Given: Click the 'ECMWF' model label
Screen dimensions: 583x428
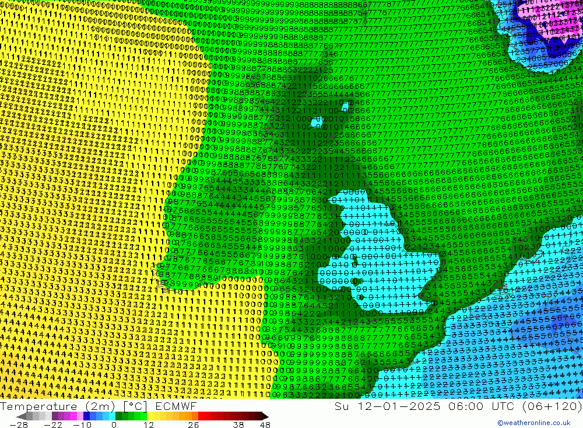Looking at the screenshot, I should pyautogui.click(x=176, y=406).
